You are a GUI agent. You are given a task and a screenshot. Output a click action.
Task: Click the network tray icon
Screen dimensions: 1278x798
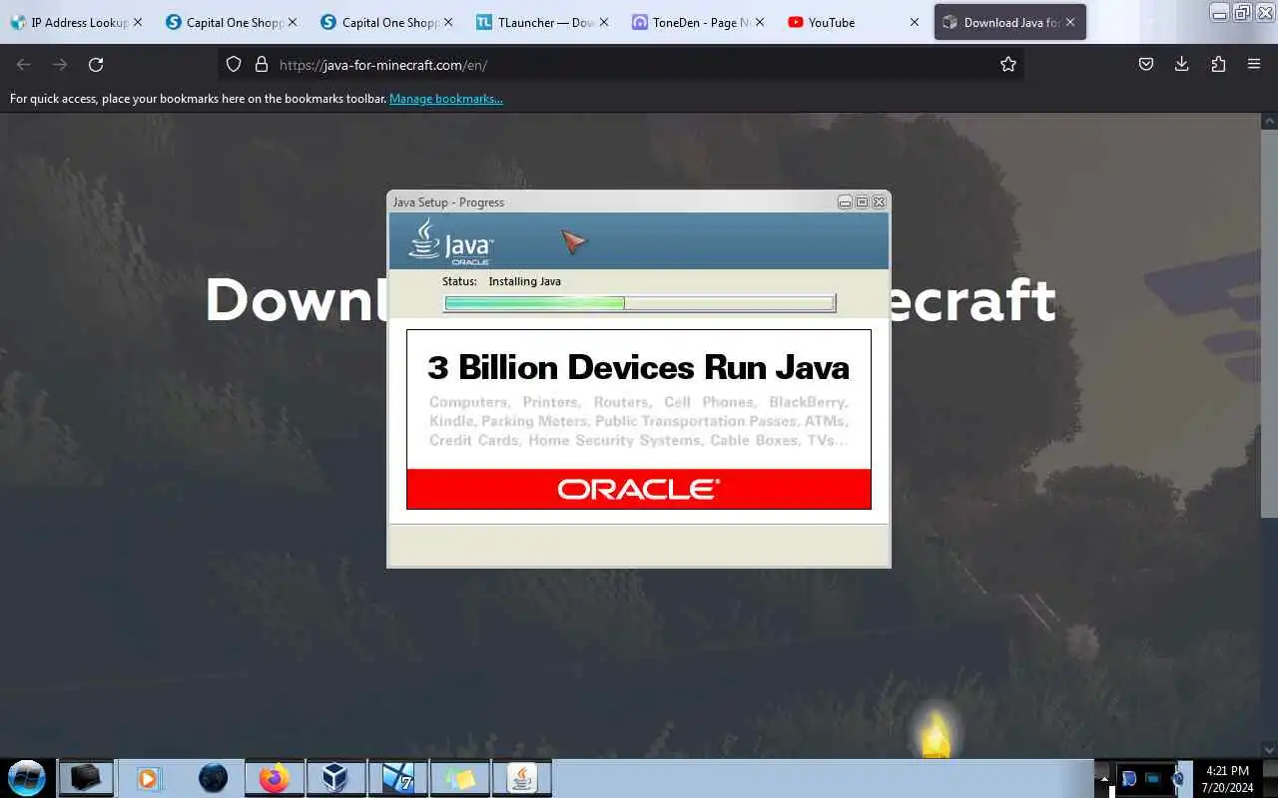click(x=1153, y=779)
